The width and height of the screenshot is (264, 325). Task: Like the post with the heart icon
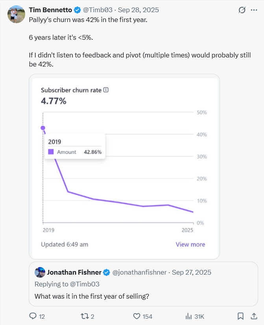(137, 316)
